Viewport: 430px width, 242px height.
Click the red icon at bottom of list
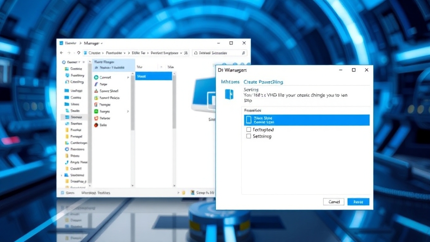point(96,125)
